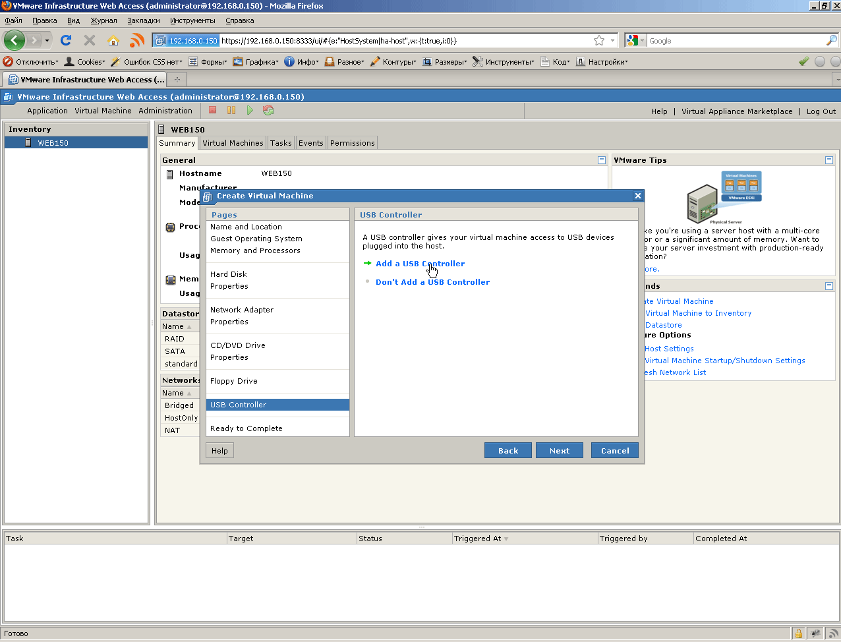Reload the page in Firefox

coord(66,40)
